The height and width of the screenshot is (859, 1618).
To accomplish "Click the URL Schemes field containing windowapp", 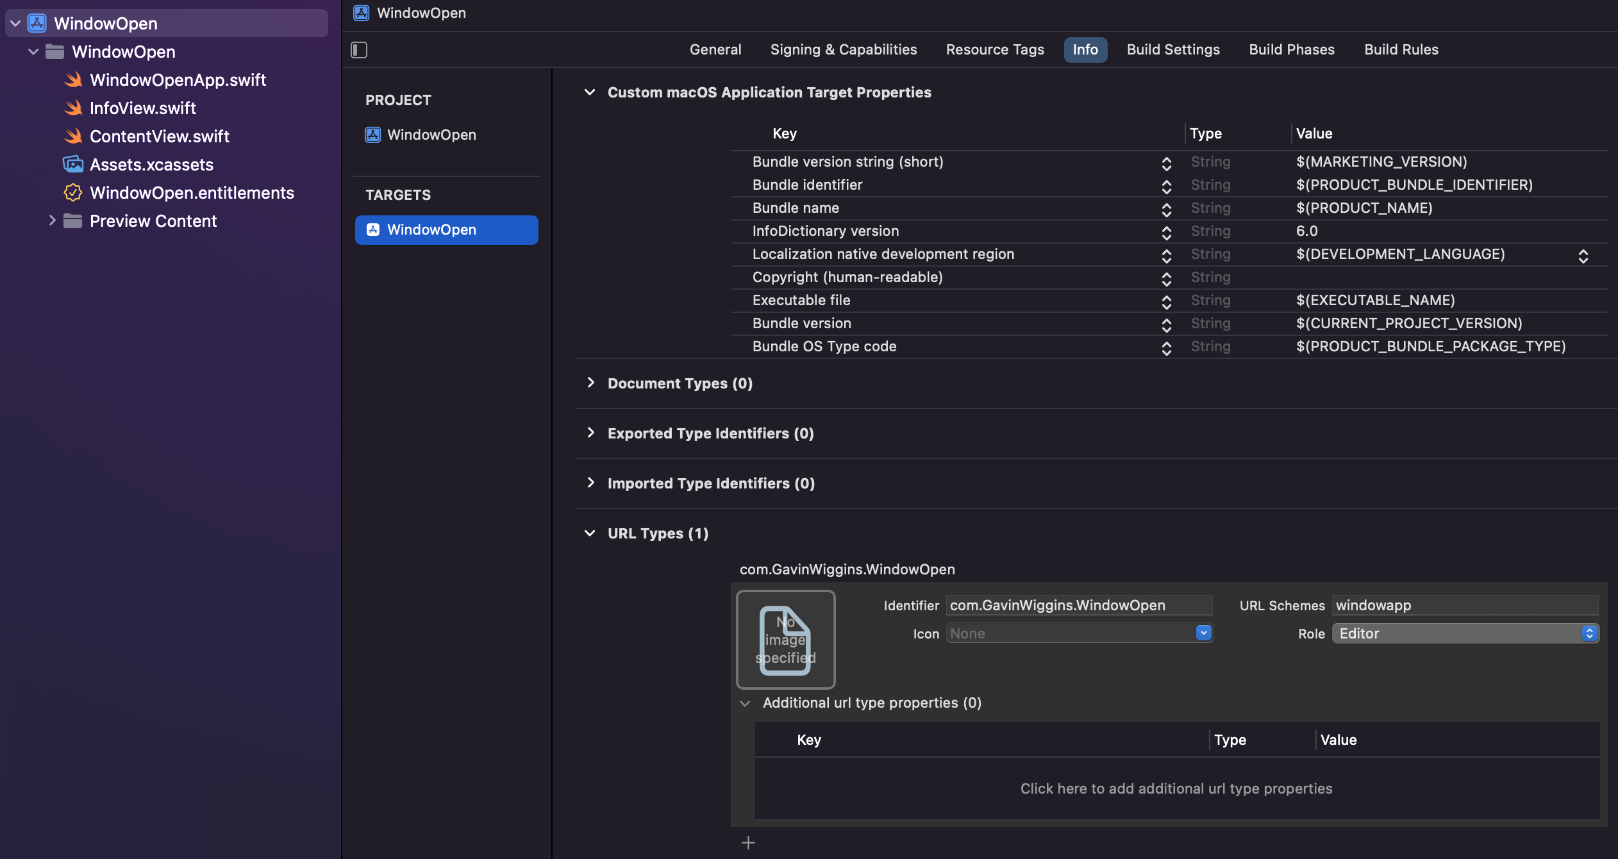I will tap(1464, 605).
